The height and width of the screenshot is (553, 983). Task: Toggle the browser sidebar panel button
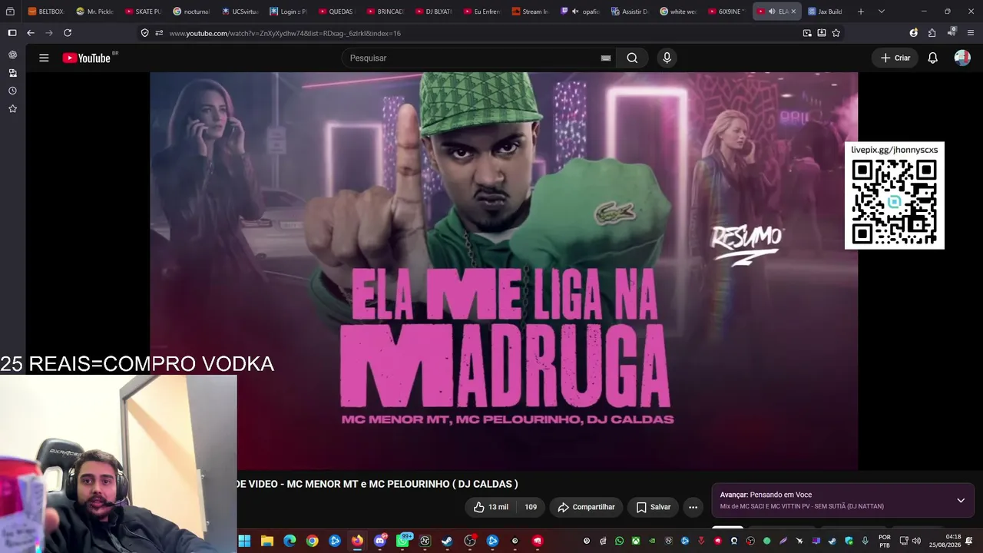12,33
